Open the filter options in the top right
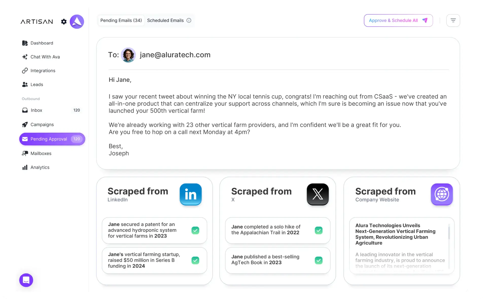This screenshot has height=299, width=487. coord(453,20)
